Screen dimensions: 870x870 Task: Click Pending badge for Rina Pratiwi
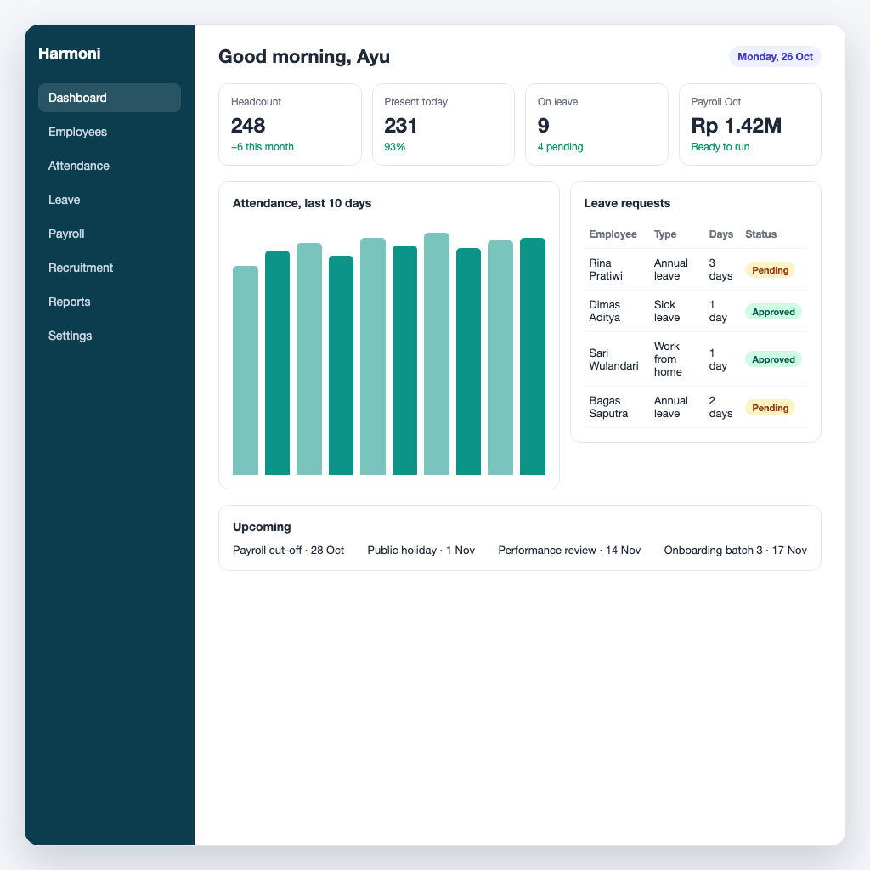click(x=770, y=270)
